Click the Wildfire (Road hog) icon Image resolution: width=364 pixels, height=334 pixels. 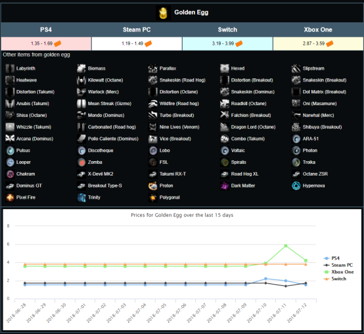(153, 104)
